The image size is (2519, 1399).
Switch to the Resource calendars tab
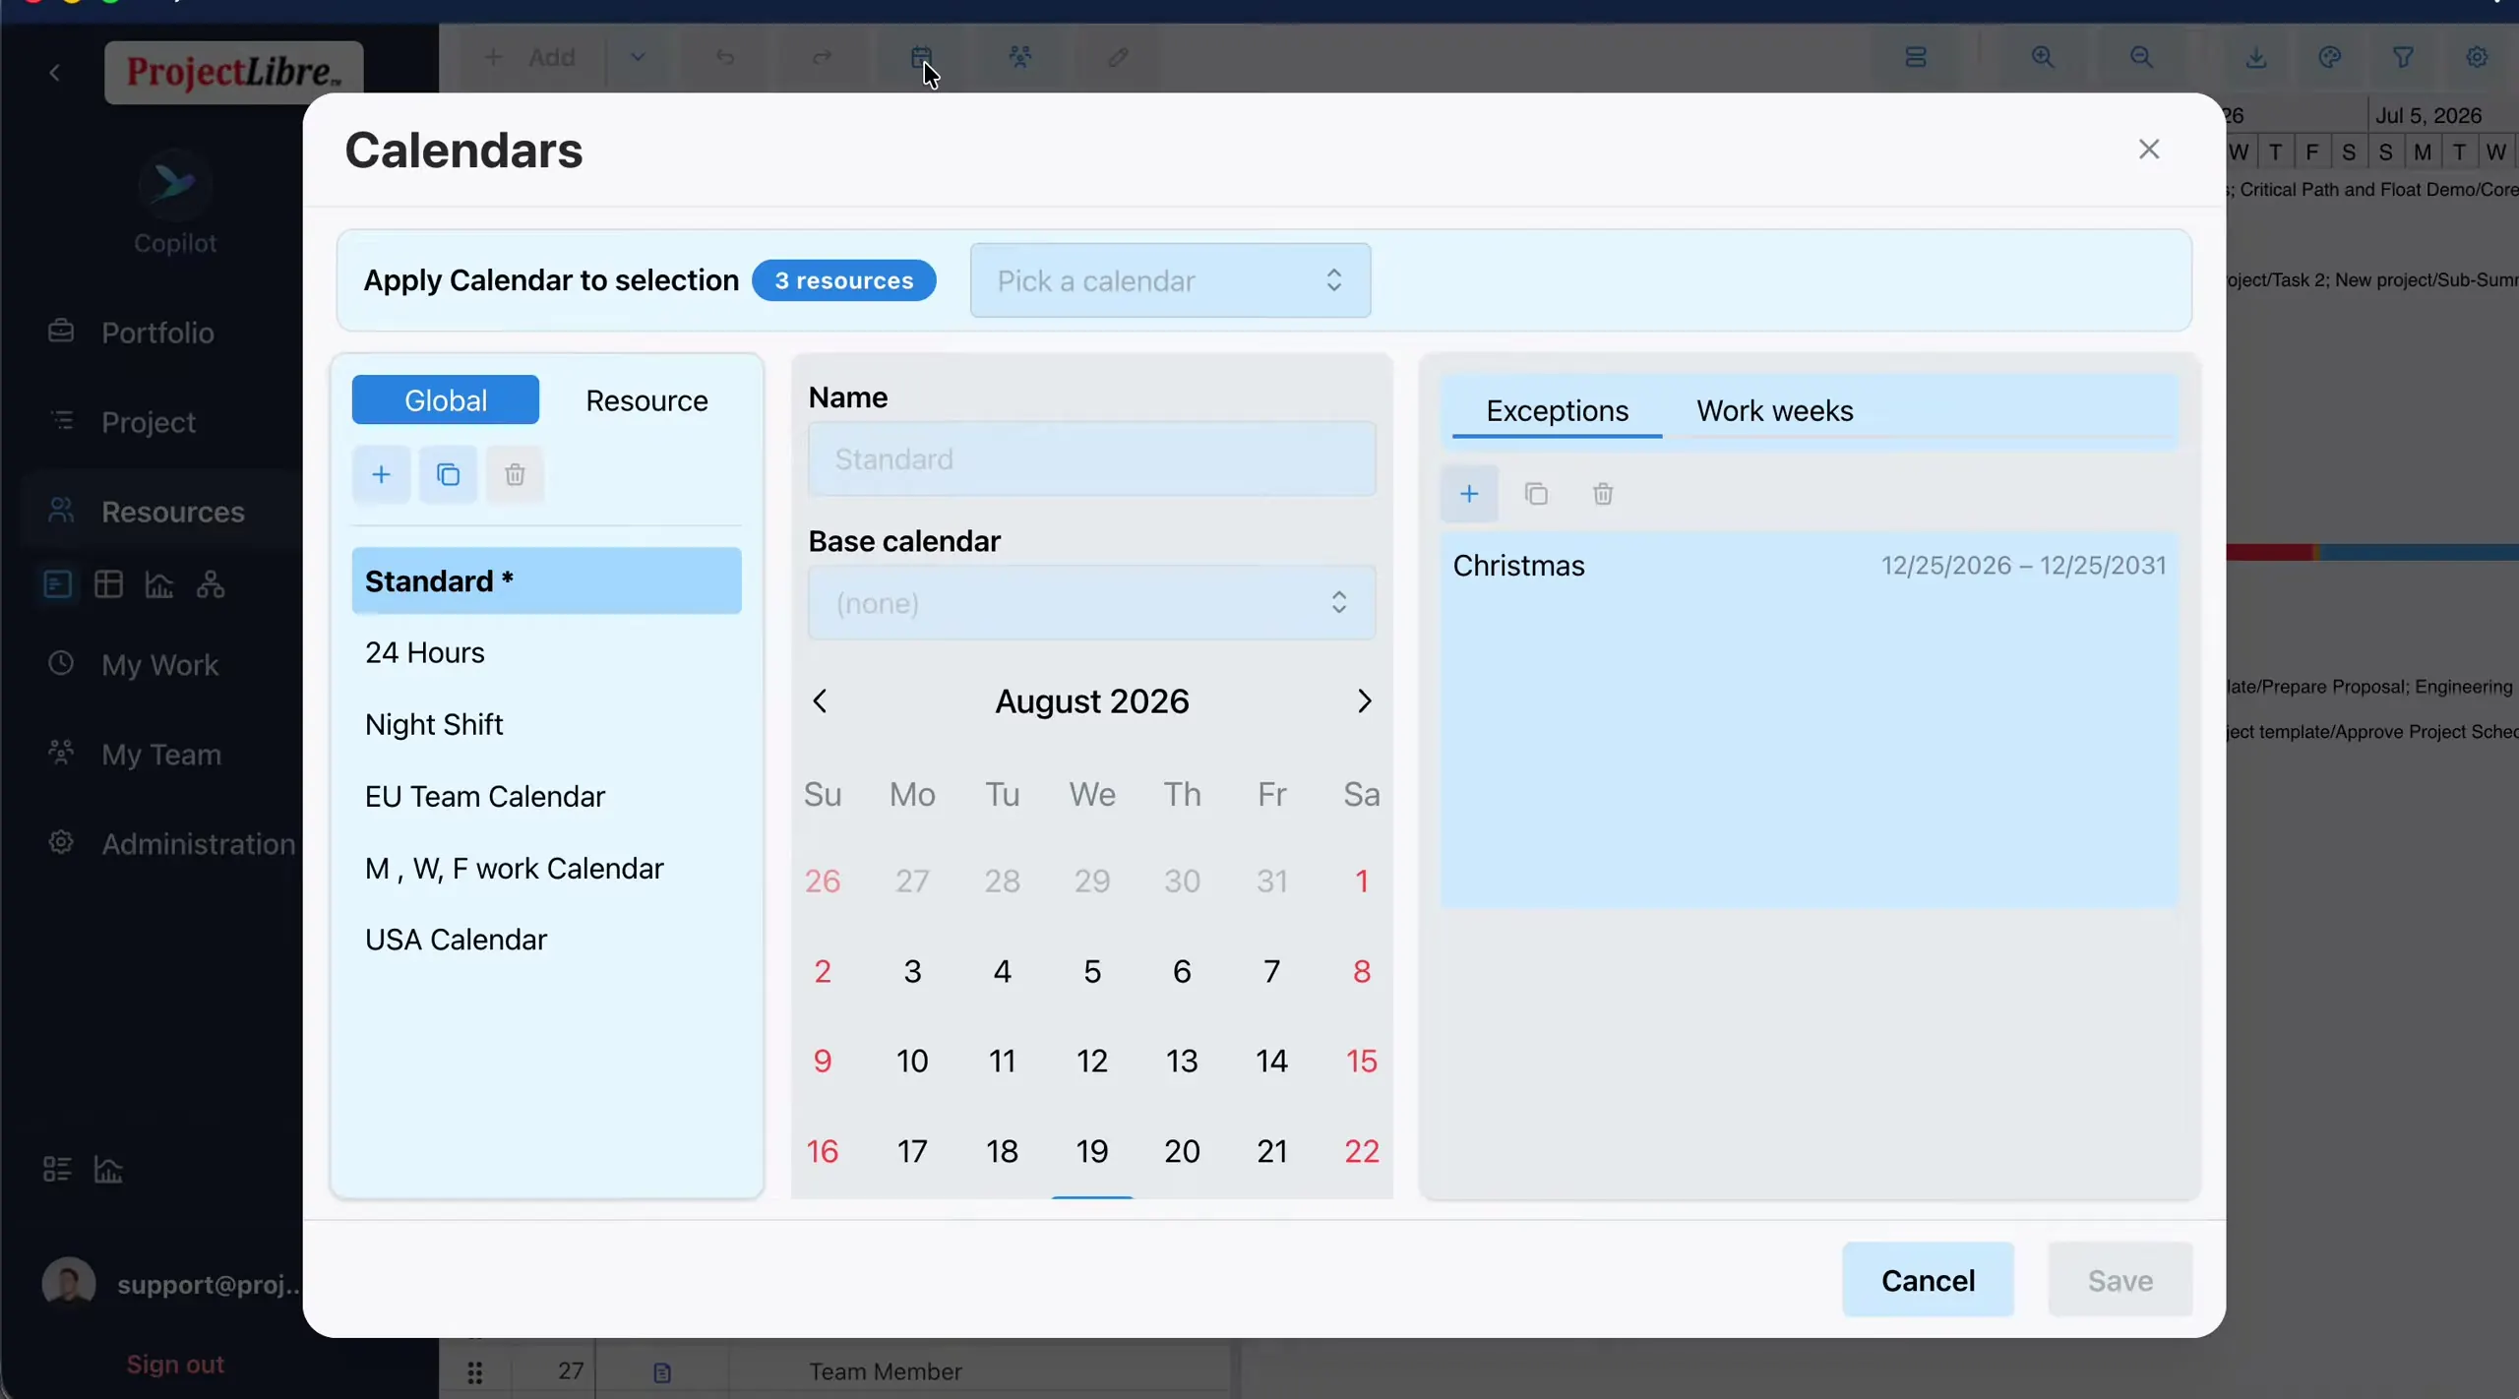(x=646, y=399)
